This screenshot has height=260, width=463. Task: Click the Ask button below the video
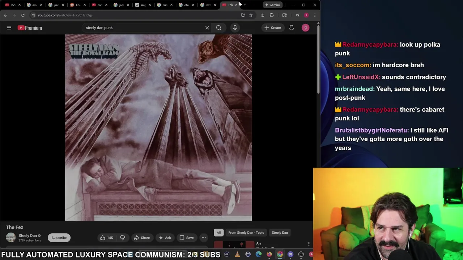point(165,238)
